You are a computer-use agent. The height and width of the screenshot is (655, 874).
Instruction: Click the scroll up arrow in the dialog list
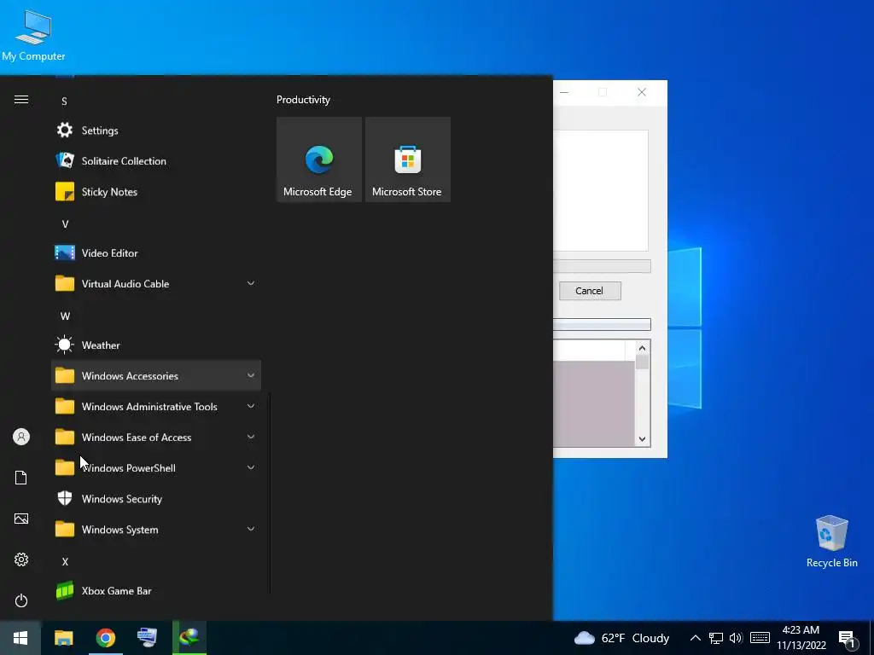642,348
